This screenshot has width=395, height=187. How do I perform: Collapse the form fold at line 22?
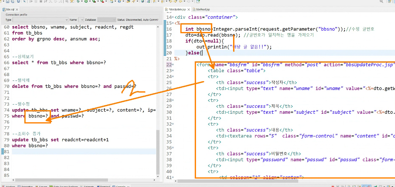click(173, 65)
